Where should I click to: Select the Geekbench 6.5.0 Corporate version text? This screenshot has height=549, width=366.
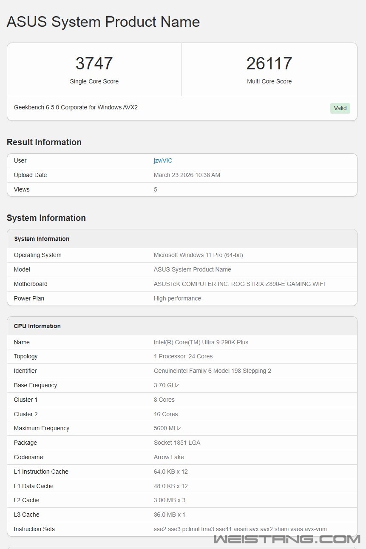[76, 107]
